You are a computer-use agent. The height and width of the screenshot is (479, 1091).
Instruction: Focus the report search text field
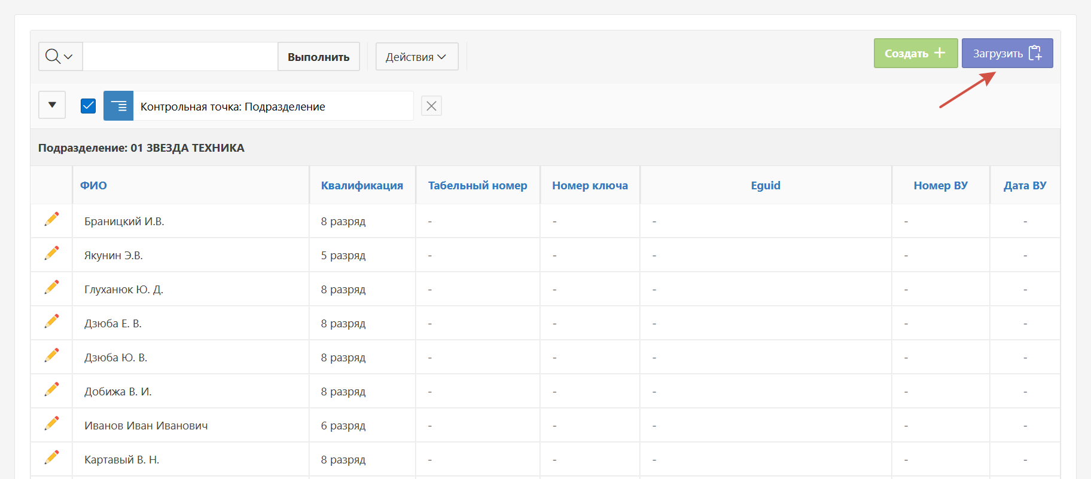tap(180, 57)
